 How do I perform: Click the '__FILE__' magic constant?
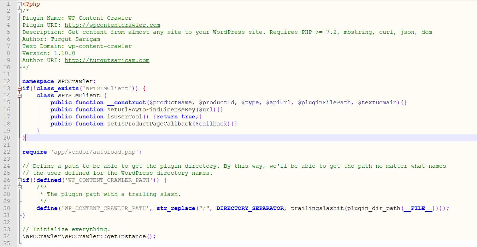[x=418, y=208]
